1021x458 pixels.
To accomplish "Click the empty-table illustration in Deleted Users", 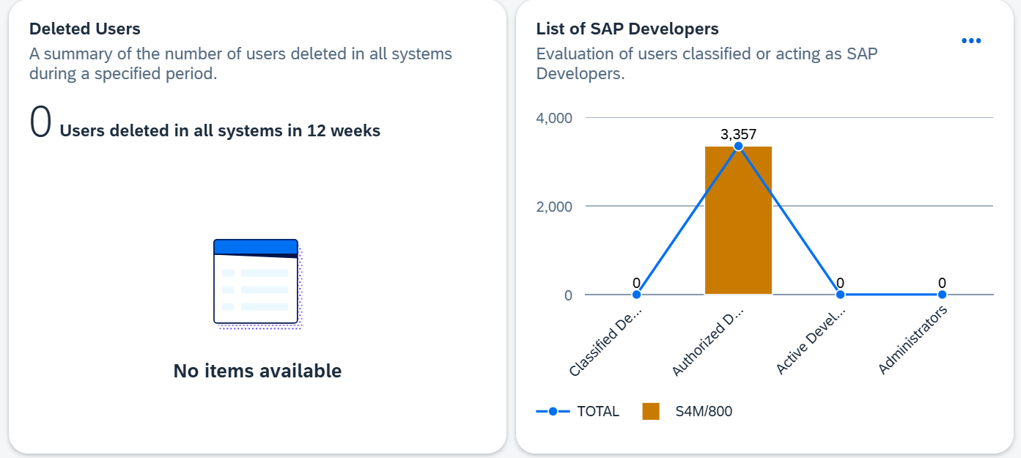I will tap(257, 283).
